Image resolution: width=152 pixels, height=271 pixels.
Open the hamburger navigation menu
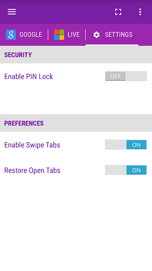point(12,12)
